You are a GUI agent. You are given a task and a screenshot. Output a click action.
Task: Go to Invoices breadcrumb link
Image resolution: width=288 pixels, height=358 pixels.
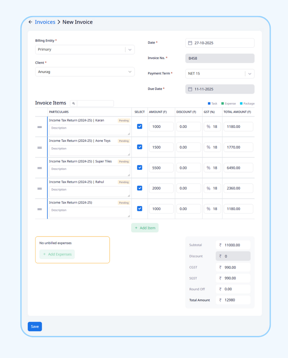pyautogui.click(x=45, y=22)
